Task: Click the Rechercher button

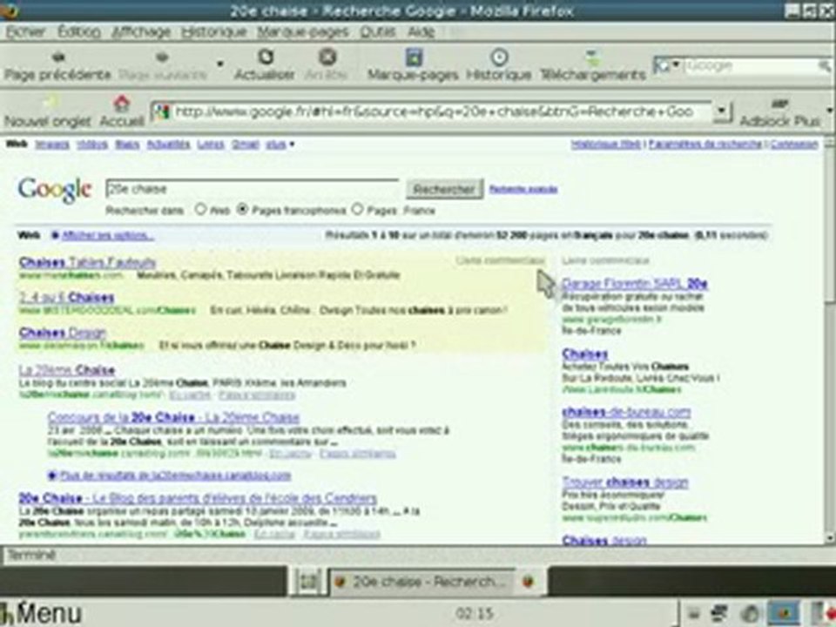Action: pyautogui.click(x=445, y=189)
